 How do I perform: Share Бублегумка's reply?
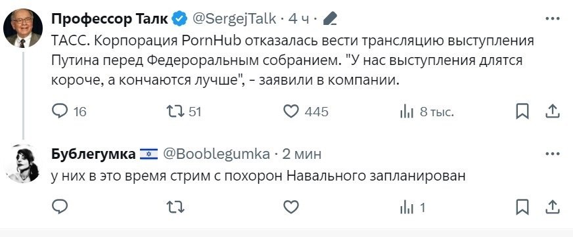pos(553,207)
